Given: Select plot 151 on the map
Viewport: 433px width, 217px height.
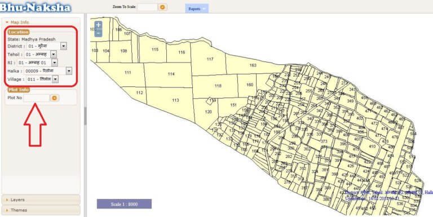Looking at the screenshot, I should [x=233, y=105].
